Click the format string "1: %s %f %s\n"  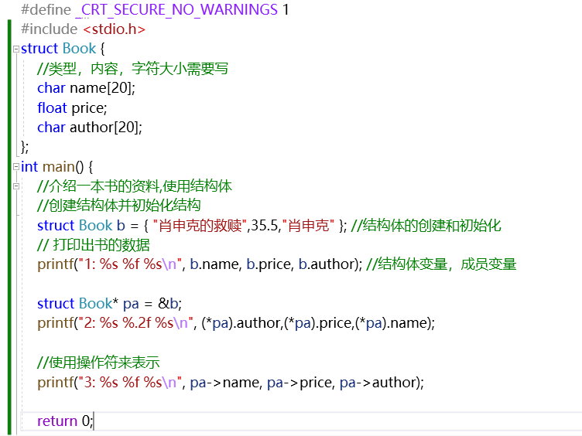(129, 264)
